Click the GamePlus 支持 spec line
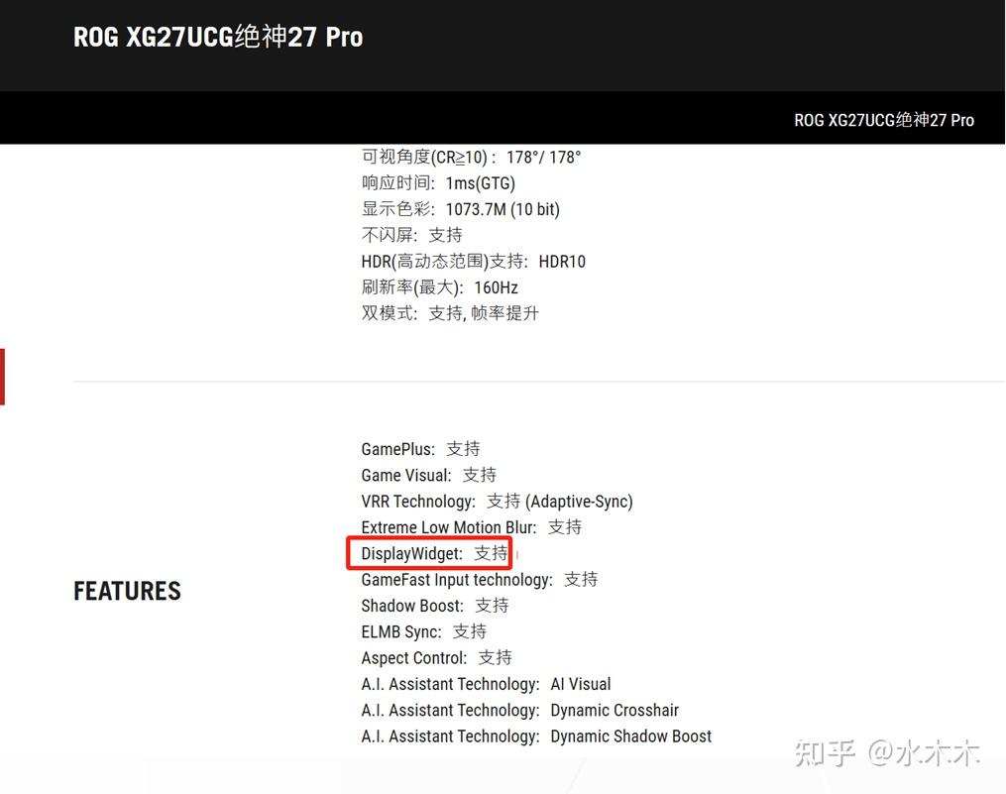This screenshot has width=1006, height=794. [419, 448]
